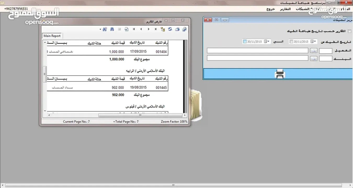
Task: Click the Export Report icon in report viewer
Action: click(185, 29)
